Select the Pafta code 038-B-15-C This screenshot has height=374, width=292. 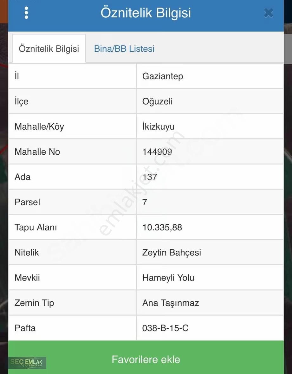click(165, 328)
